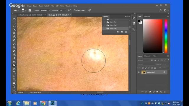Viewport: 189px width, 106px height.
Task: Switch to the Channels tab
Action: (147, 56)
